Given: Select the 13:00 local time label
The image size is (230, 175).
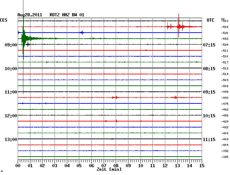Looking at the screenshot, I should (11, 139).
